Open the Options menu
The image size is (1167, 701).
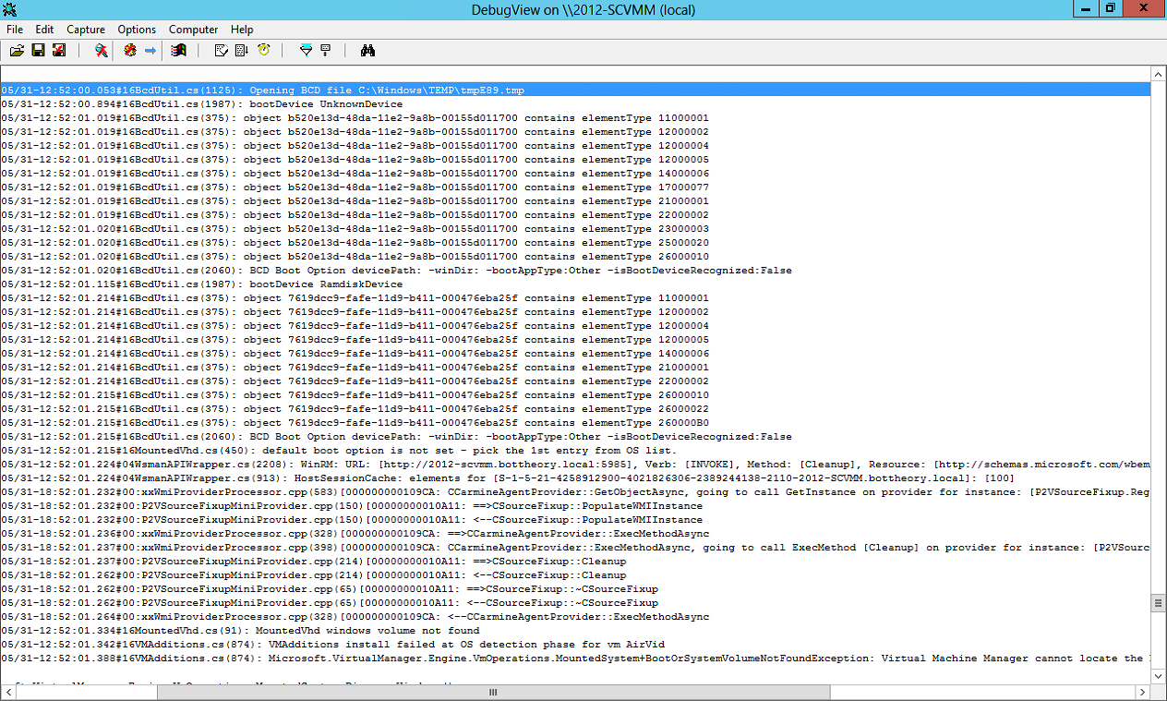(136, 29)
